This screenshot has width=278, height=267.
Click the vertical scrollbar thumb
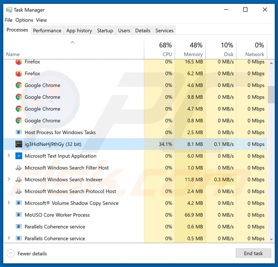point(271,95)
